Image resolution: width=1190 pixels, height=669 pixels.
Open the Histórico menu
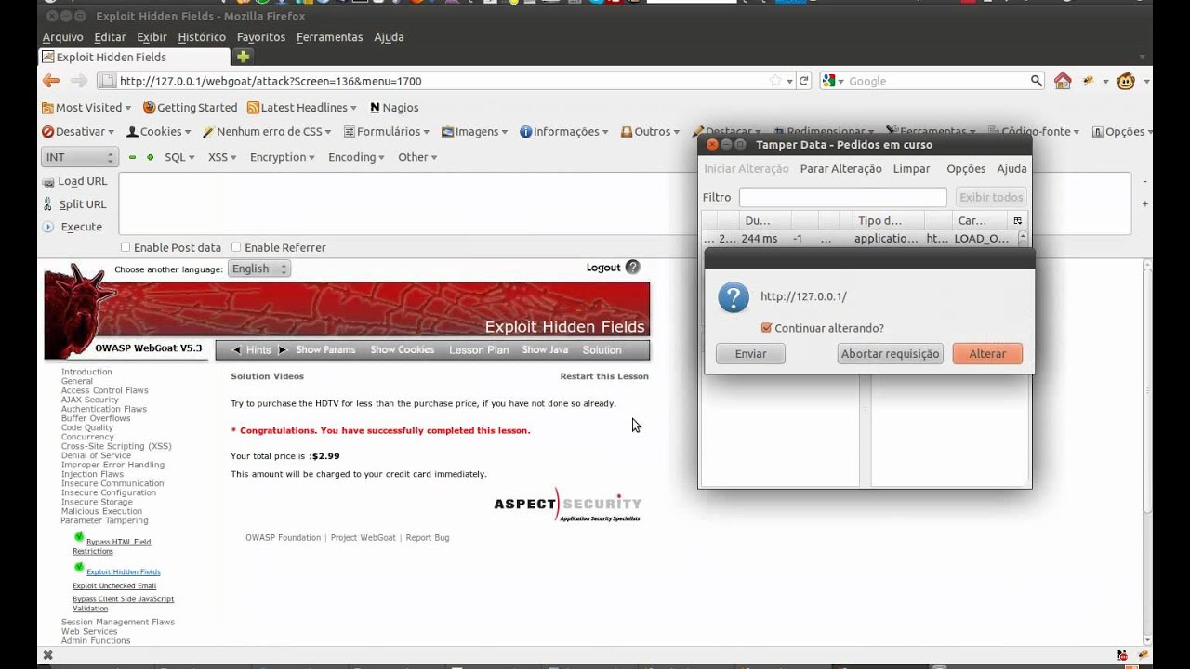(x=202, y=37)
